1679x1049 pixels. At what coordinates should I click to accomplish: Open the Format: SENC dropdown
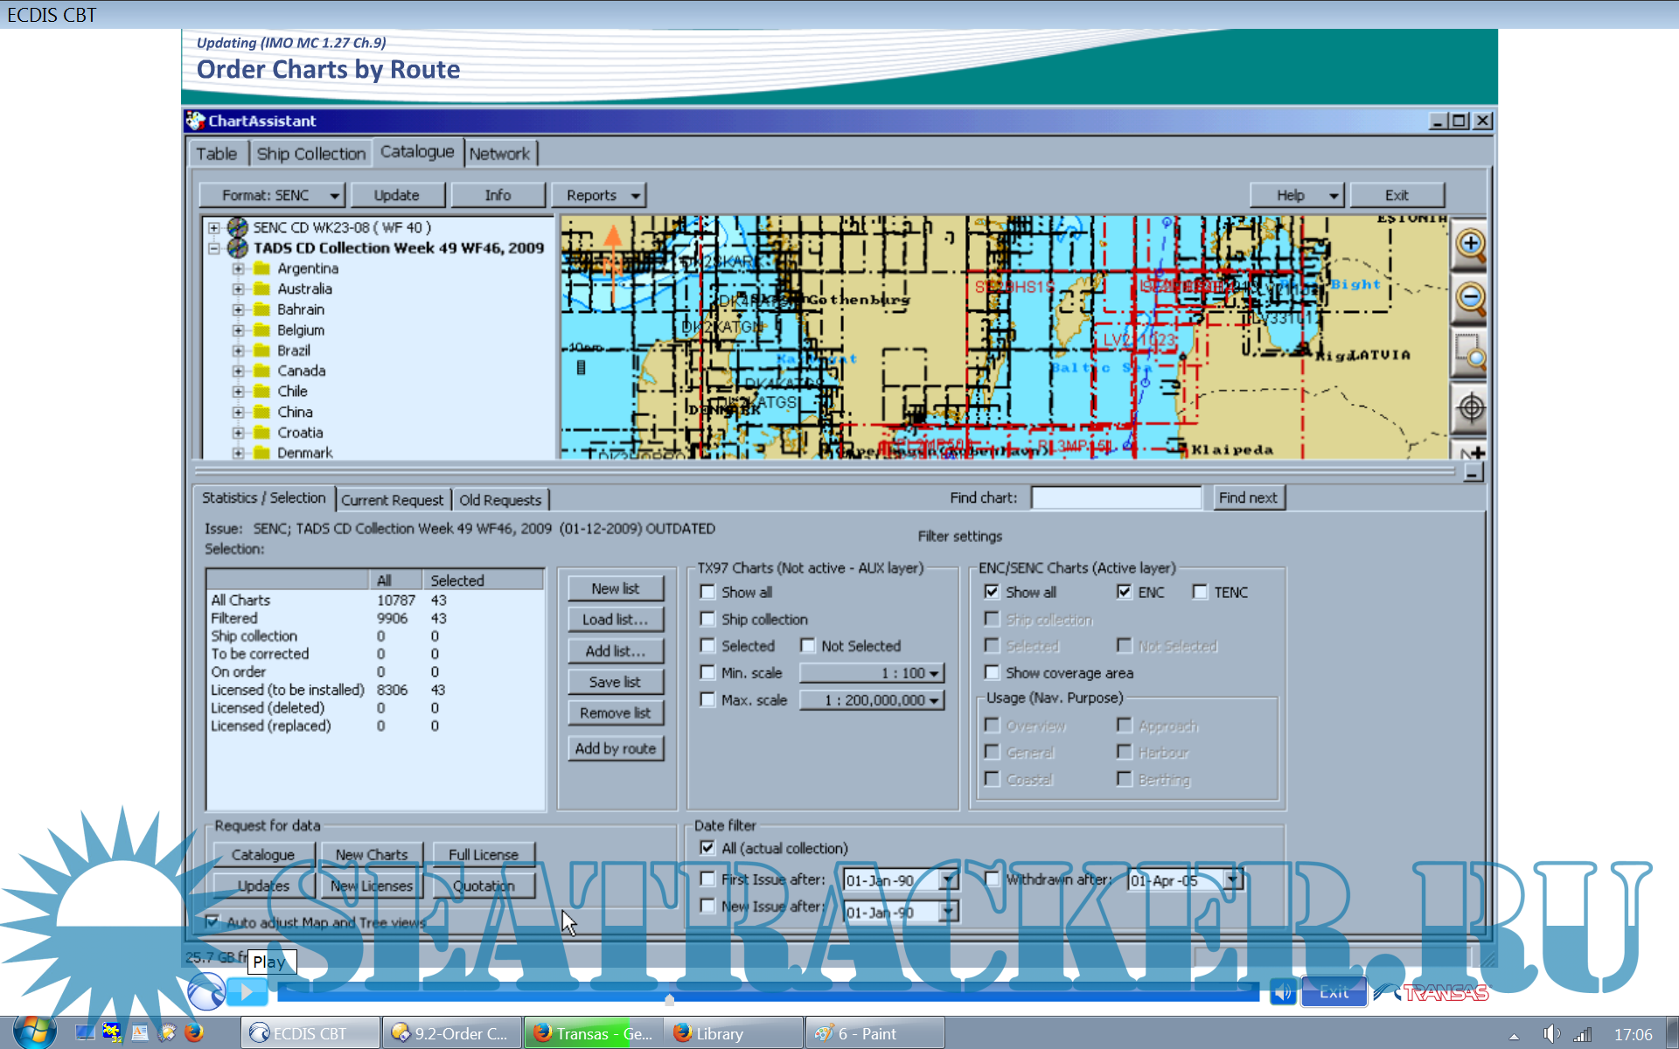click(272, 195)
